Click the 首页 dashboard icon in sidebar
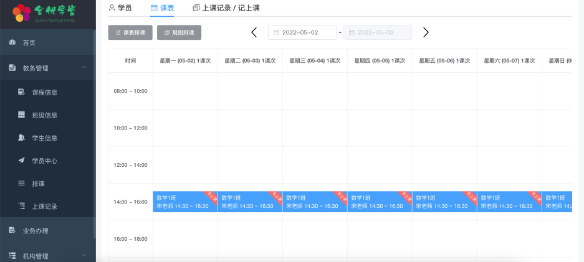This screenshot has height=262, width=584. pos(12,42)
